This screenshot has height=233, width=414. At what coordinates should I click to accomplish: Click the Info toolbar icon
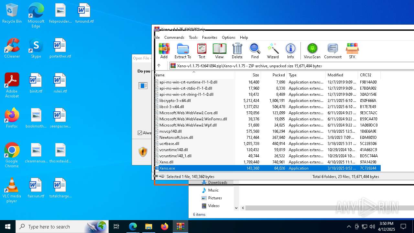pos(290,51)
